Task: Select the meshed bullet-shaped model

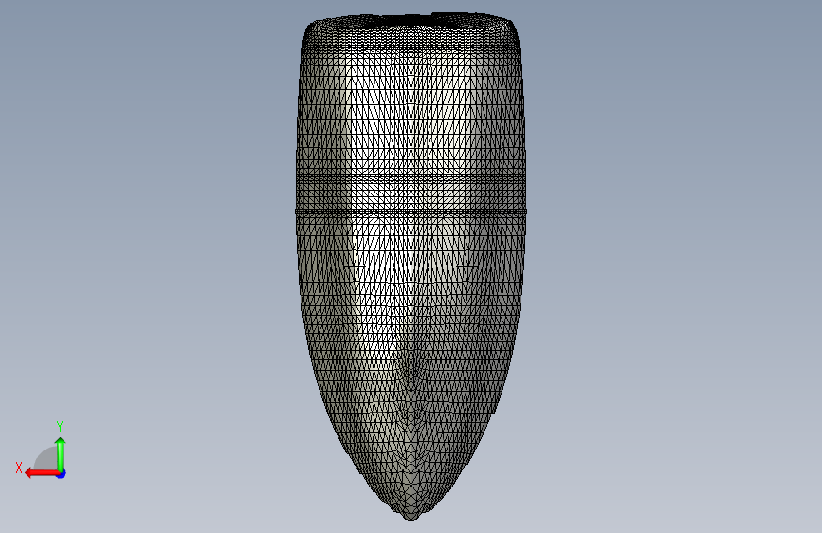Action: tap(411, 266)
